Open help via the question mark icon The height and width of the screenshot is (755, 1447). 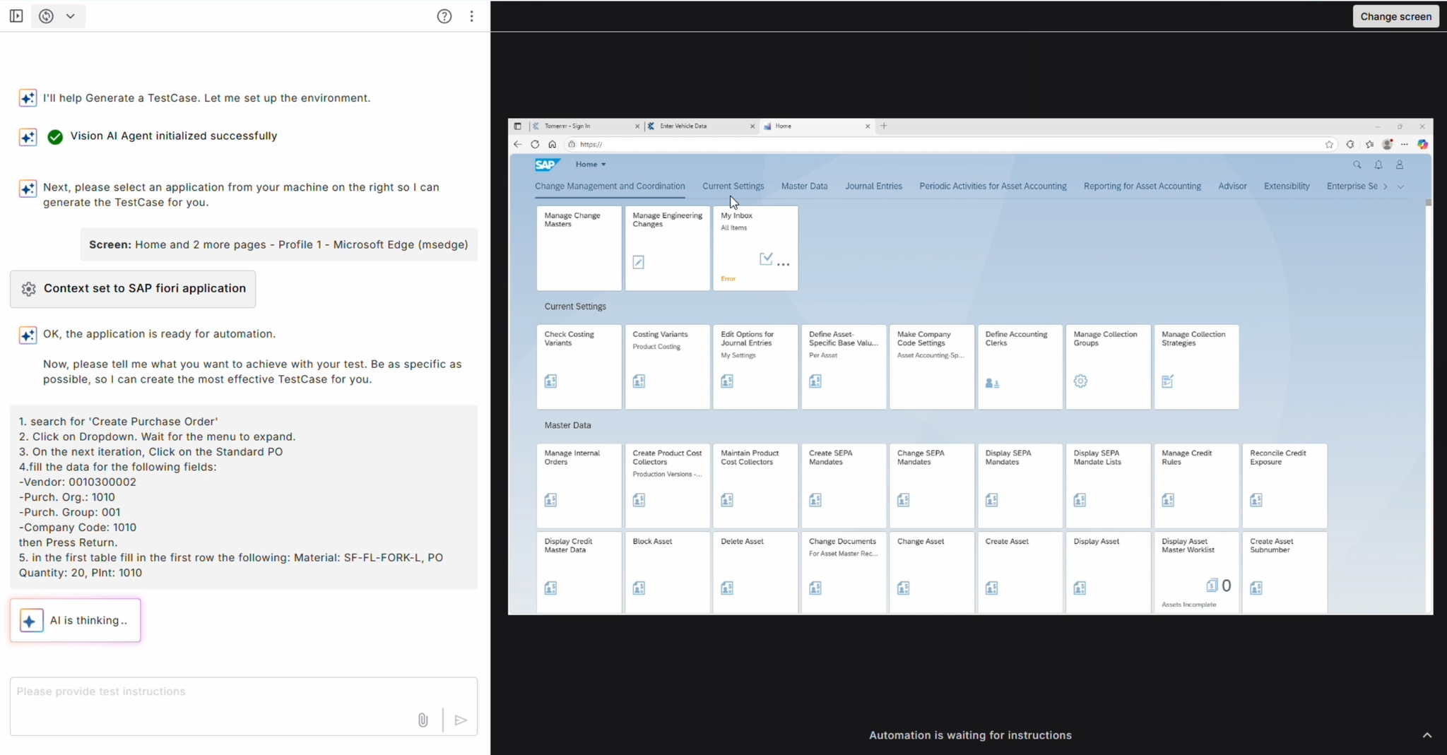[x=444, y=16]
